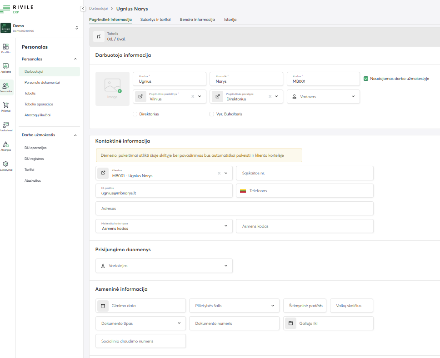Switch to Sutartys ir tarifai tab

pos(155,20)
